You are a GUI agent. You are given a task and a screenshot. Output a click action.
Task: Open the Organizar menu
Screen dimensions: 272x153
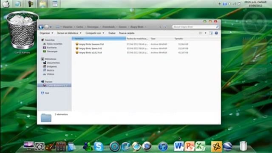click(x=46, y=33)
